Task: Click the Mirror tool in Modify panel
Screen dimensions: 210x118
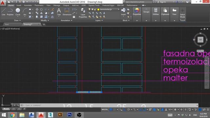Action: pos(42,13)
